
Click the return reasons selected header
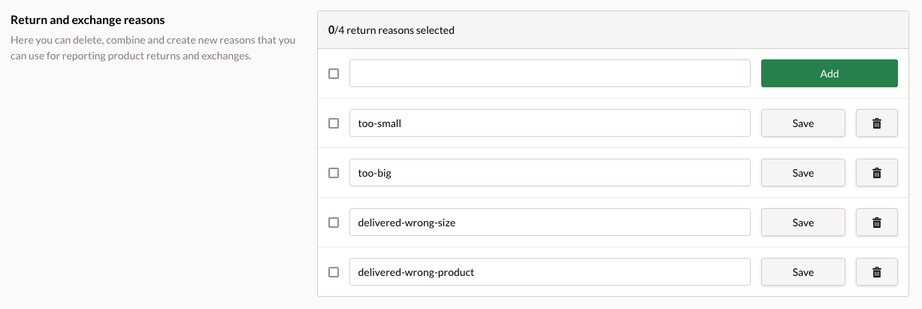pyautogui.click(x=391, y=31)
